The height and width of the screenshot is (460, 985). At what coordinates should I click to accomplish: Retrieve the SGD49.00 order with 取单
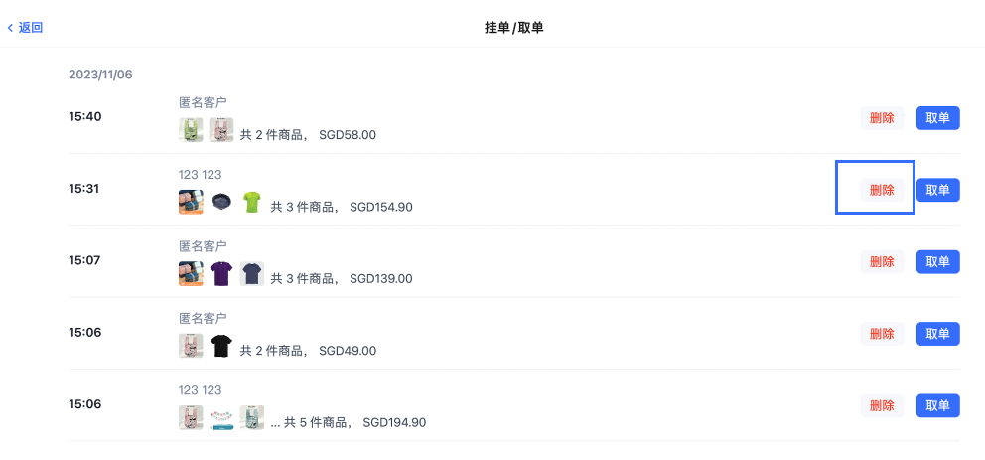[937, 334]
